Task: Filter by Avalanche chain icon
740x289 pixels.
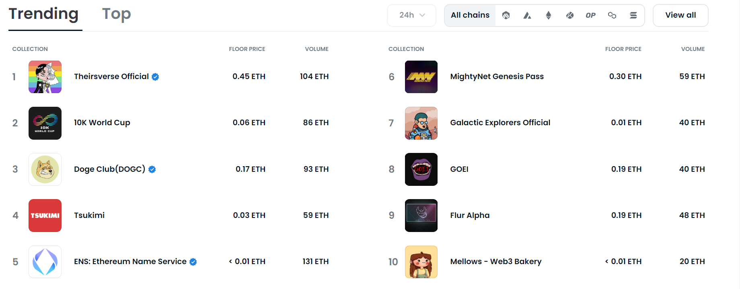Action: tap(527, 15)
